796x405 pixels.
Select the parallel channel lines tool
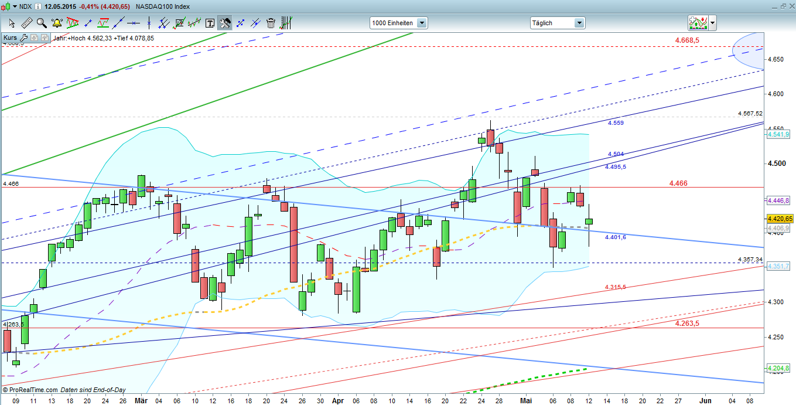[x=164, y=23]
